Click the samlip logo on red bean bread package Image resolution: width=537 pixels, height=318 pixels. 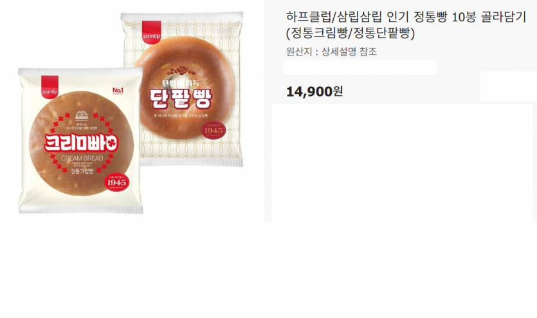(151, 32)
